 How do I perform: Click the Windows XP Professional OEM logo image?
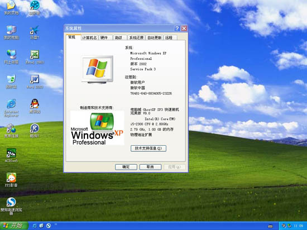tap(97, 128)
